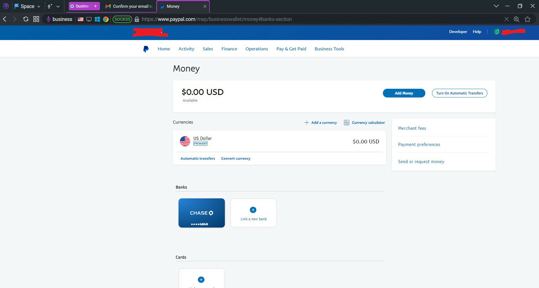Reload the page with the refresh icon
Viewport: 539px width, 288px height.
point(26,19)
